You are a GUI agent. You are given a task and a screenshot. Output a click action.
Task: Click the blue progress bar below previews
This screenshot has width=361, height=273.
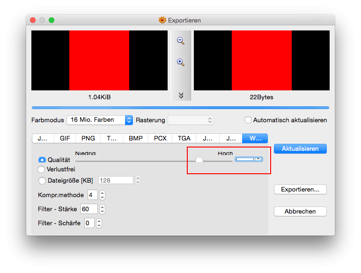click(x=181, y=108)
